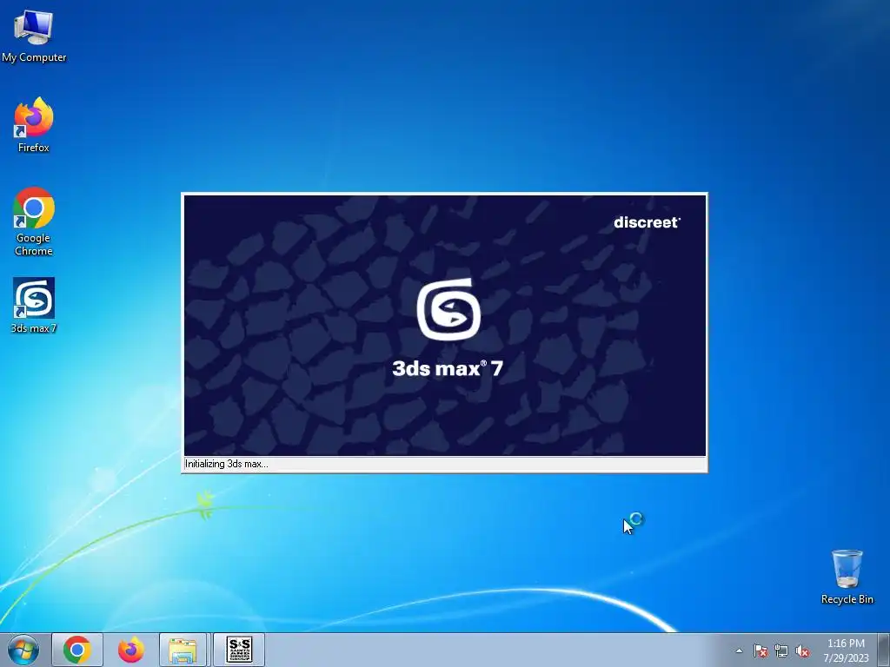Open the network status tray icon
This screenshot has height=667, width=890.
pos(781,650)
